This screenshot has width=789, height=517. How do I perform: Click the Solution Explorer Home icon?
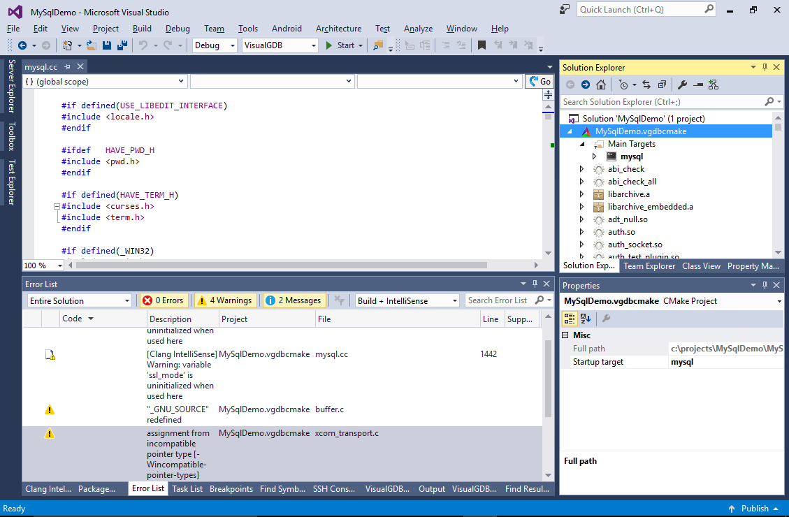coord(601,85)
